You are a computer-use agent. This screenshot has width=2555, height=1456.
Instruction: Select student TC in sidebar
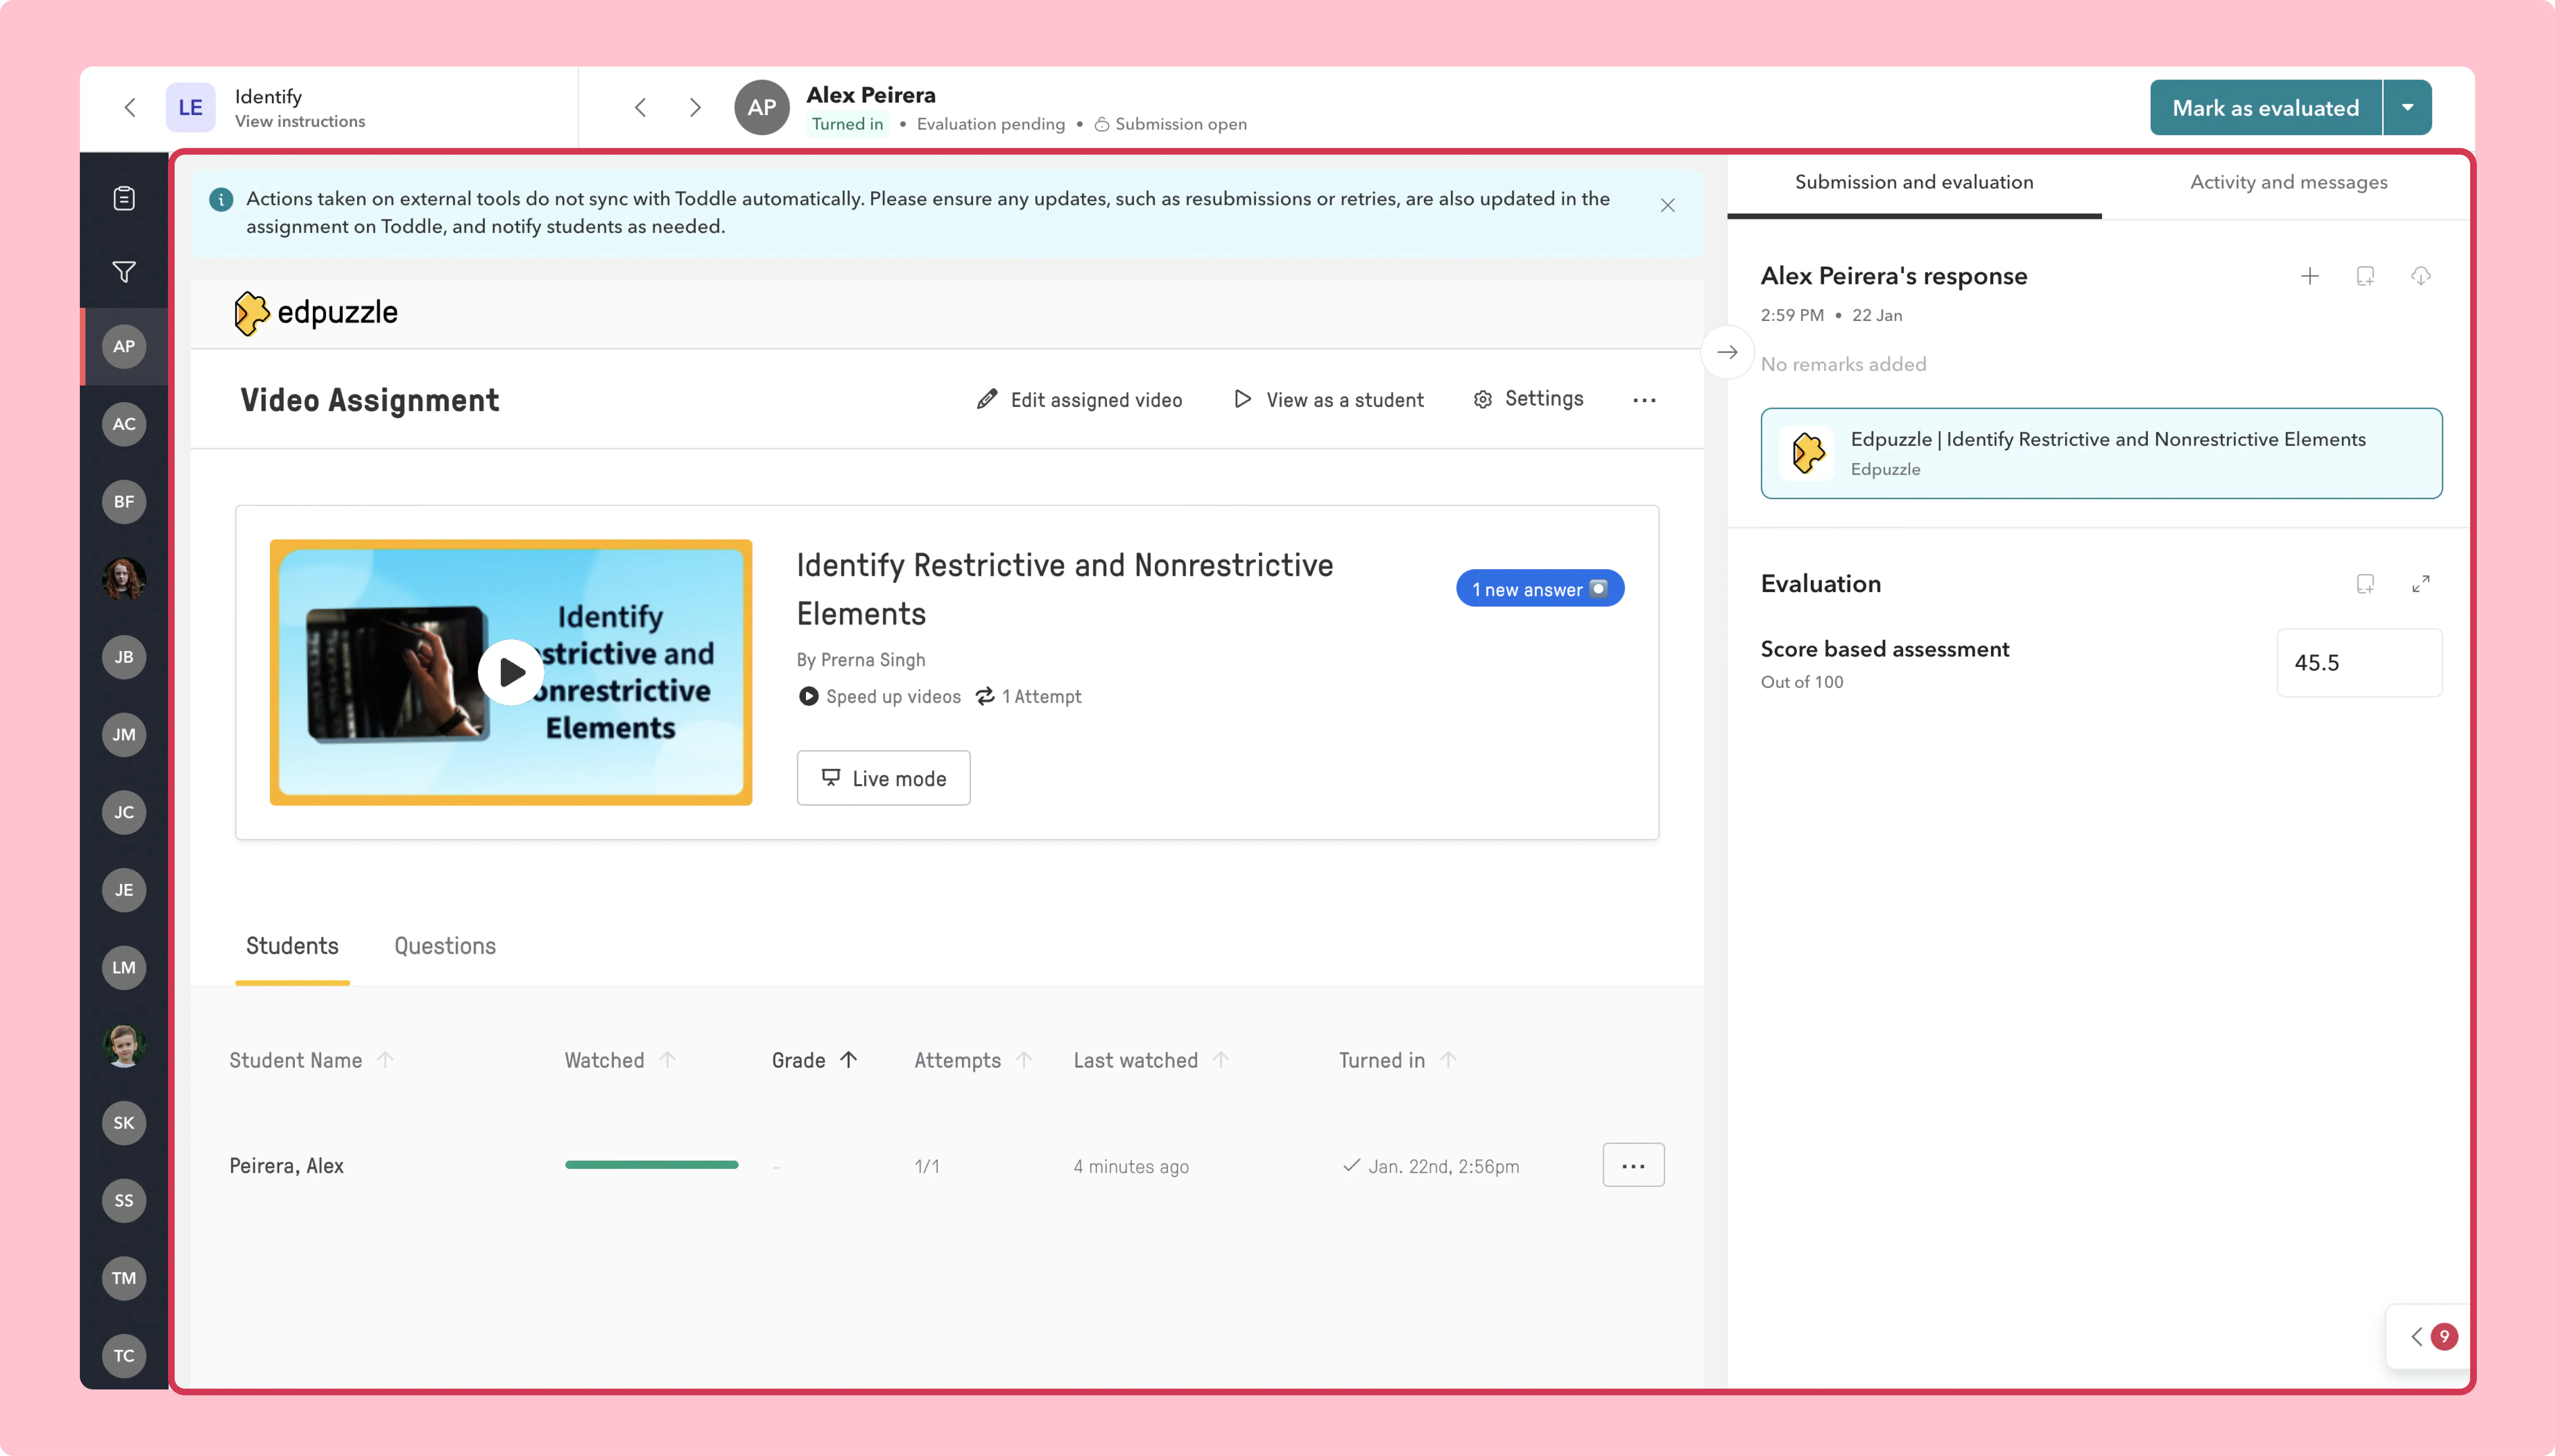(x=124, y=1355)
